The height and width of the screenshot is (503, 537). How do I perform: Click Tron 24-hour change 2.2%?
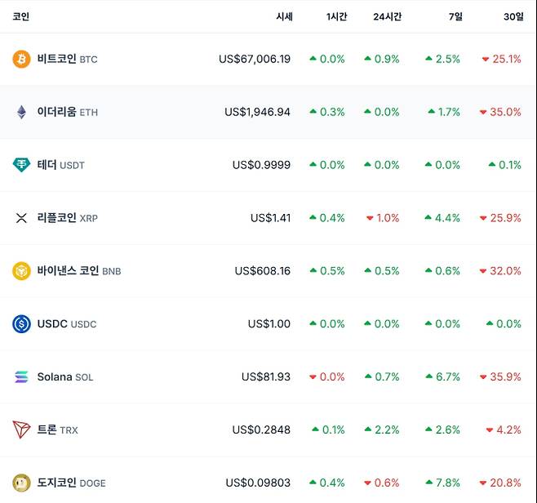point(382,430)
